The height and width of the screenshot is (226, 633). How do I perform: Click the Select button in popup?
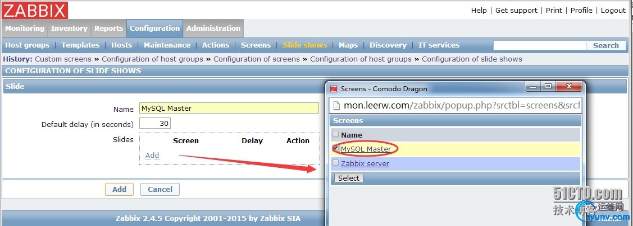pos(348,178)
